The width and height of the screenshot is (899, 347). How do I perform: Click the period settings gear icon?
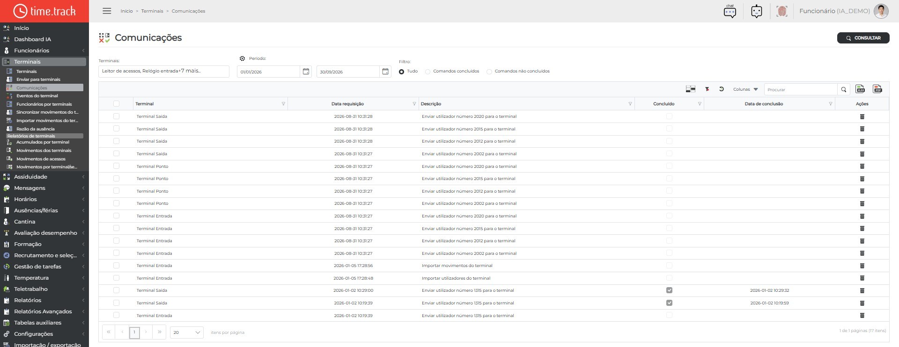click(242, 58)
